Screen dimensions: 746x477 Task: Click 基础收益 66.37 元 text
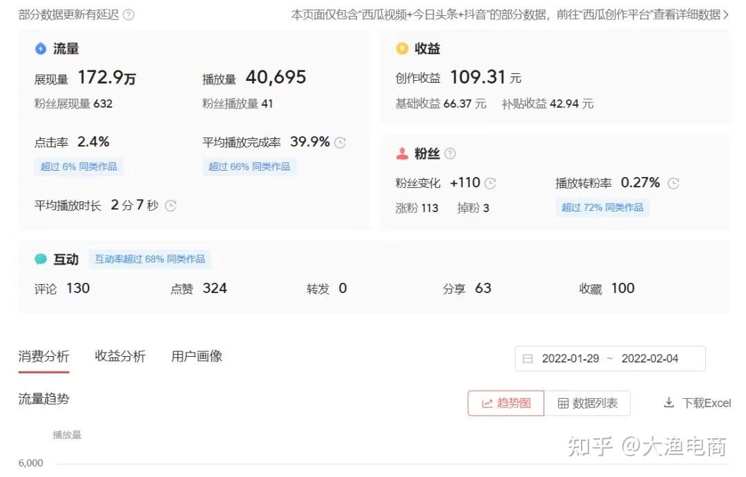coord(441,104)
